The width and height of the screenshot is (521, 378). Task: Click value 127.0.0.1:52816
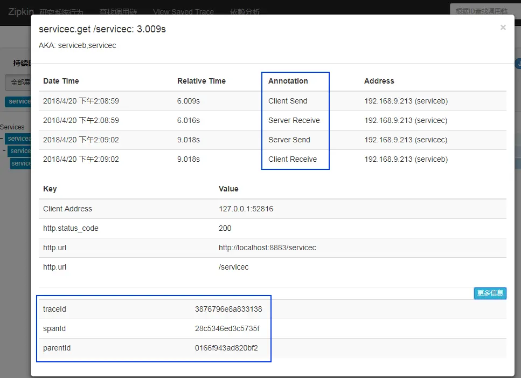(246, 209)
